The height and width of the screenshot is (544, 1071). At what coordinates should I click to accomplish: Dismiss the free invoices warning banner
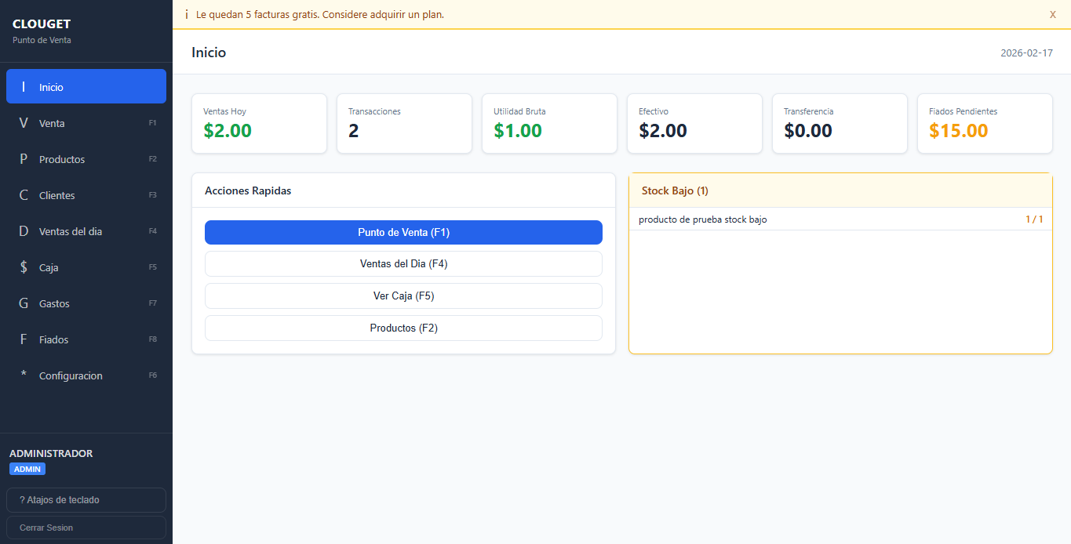(x=1052, y=14)
